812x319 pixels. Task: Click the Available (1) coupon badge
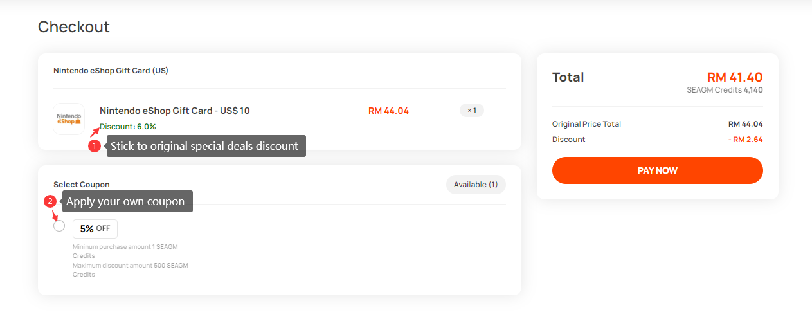coord(476,185)
